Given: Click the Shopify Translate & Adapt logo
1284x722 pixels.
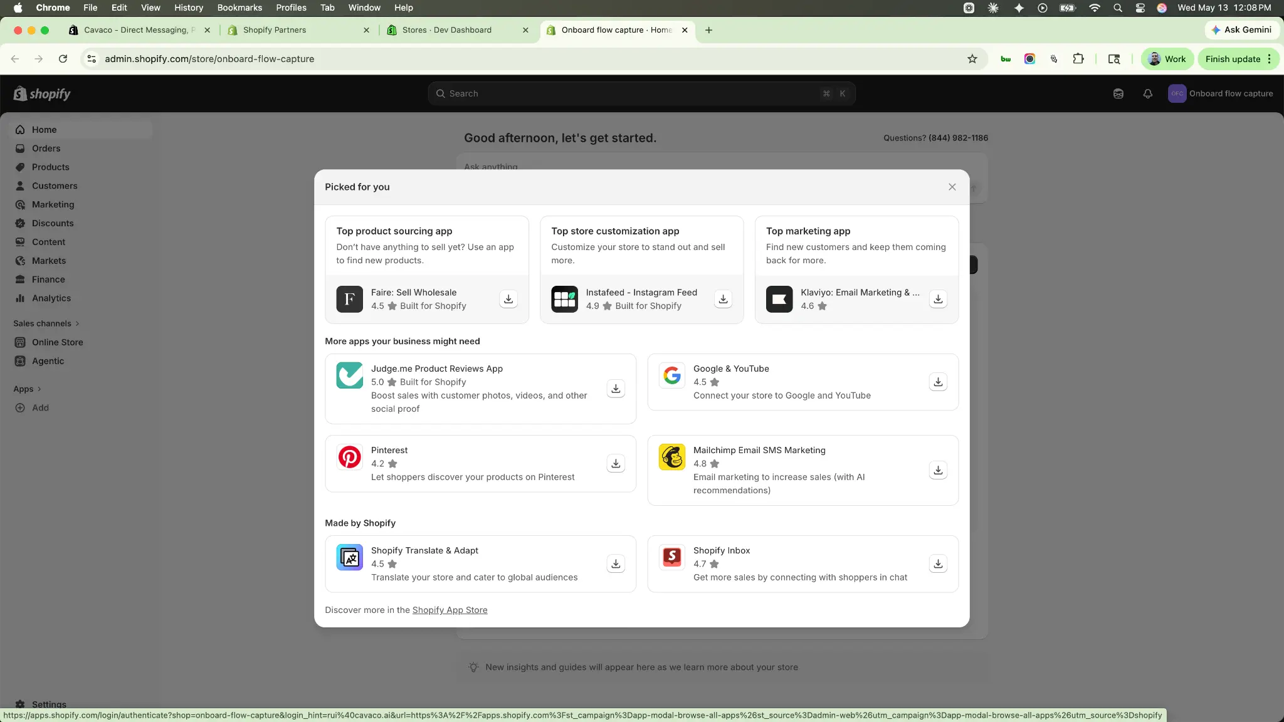Looking at the screenshot, I should (350, 557).
